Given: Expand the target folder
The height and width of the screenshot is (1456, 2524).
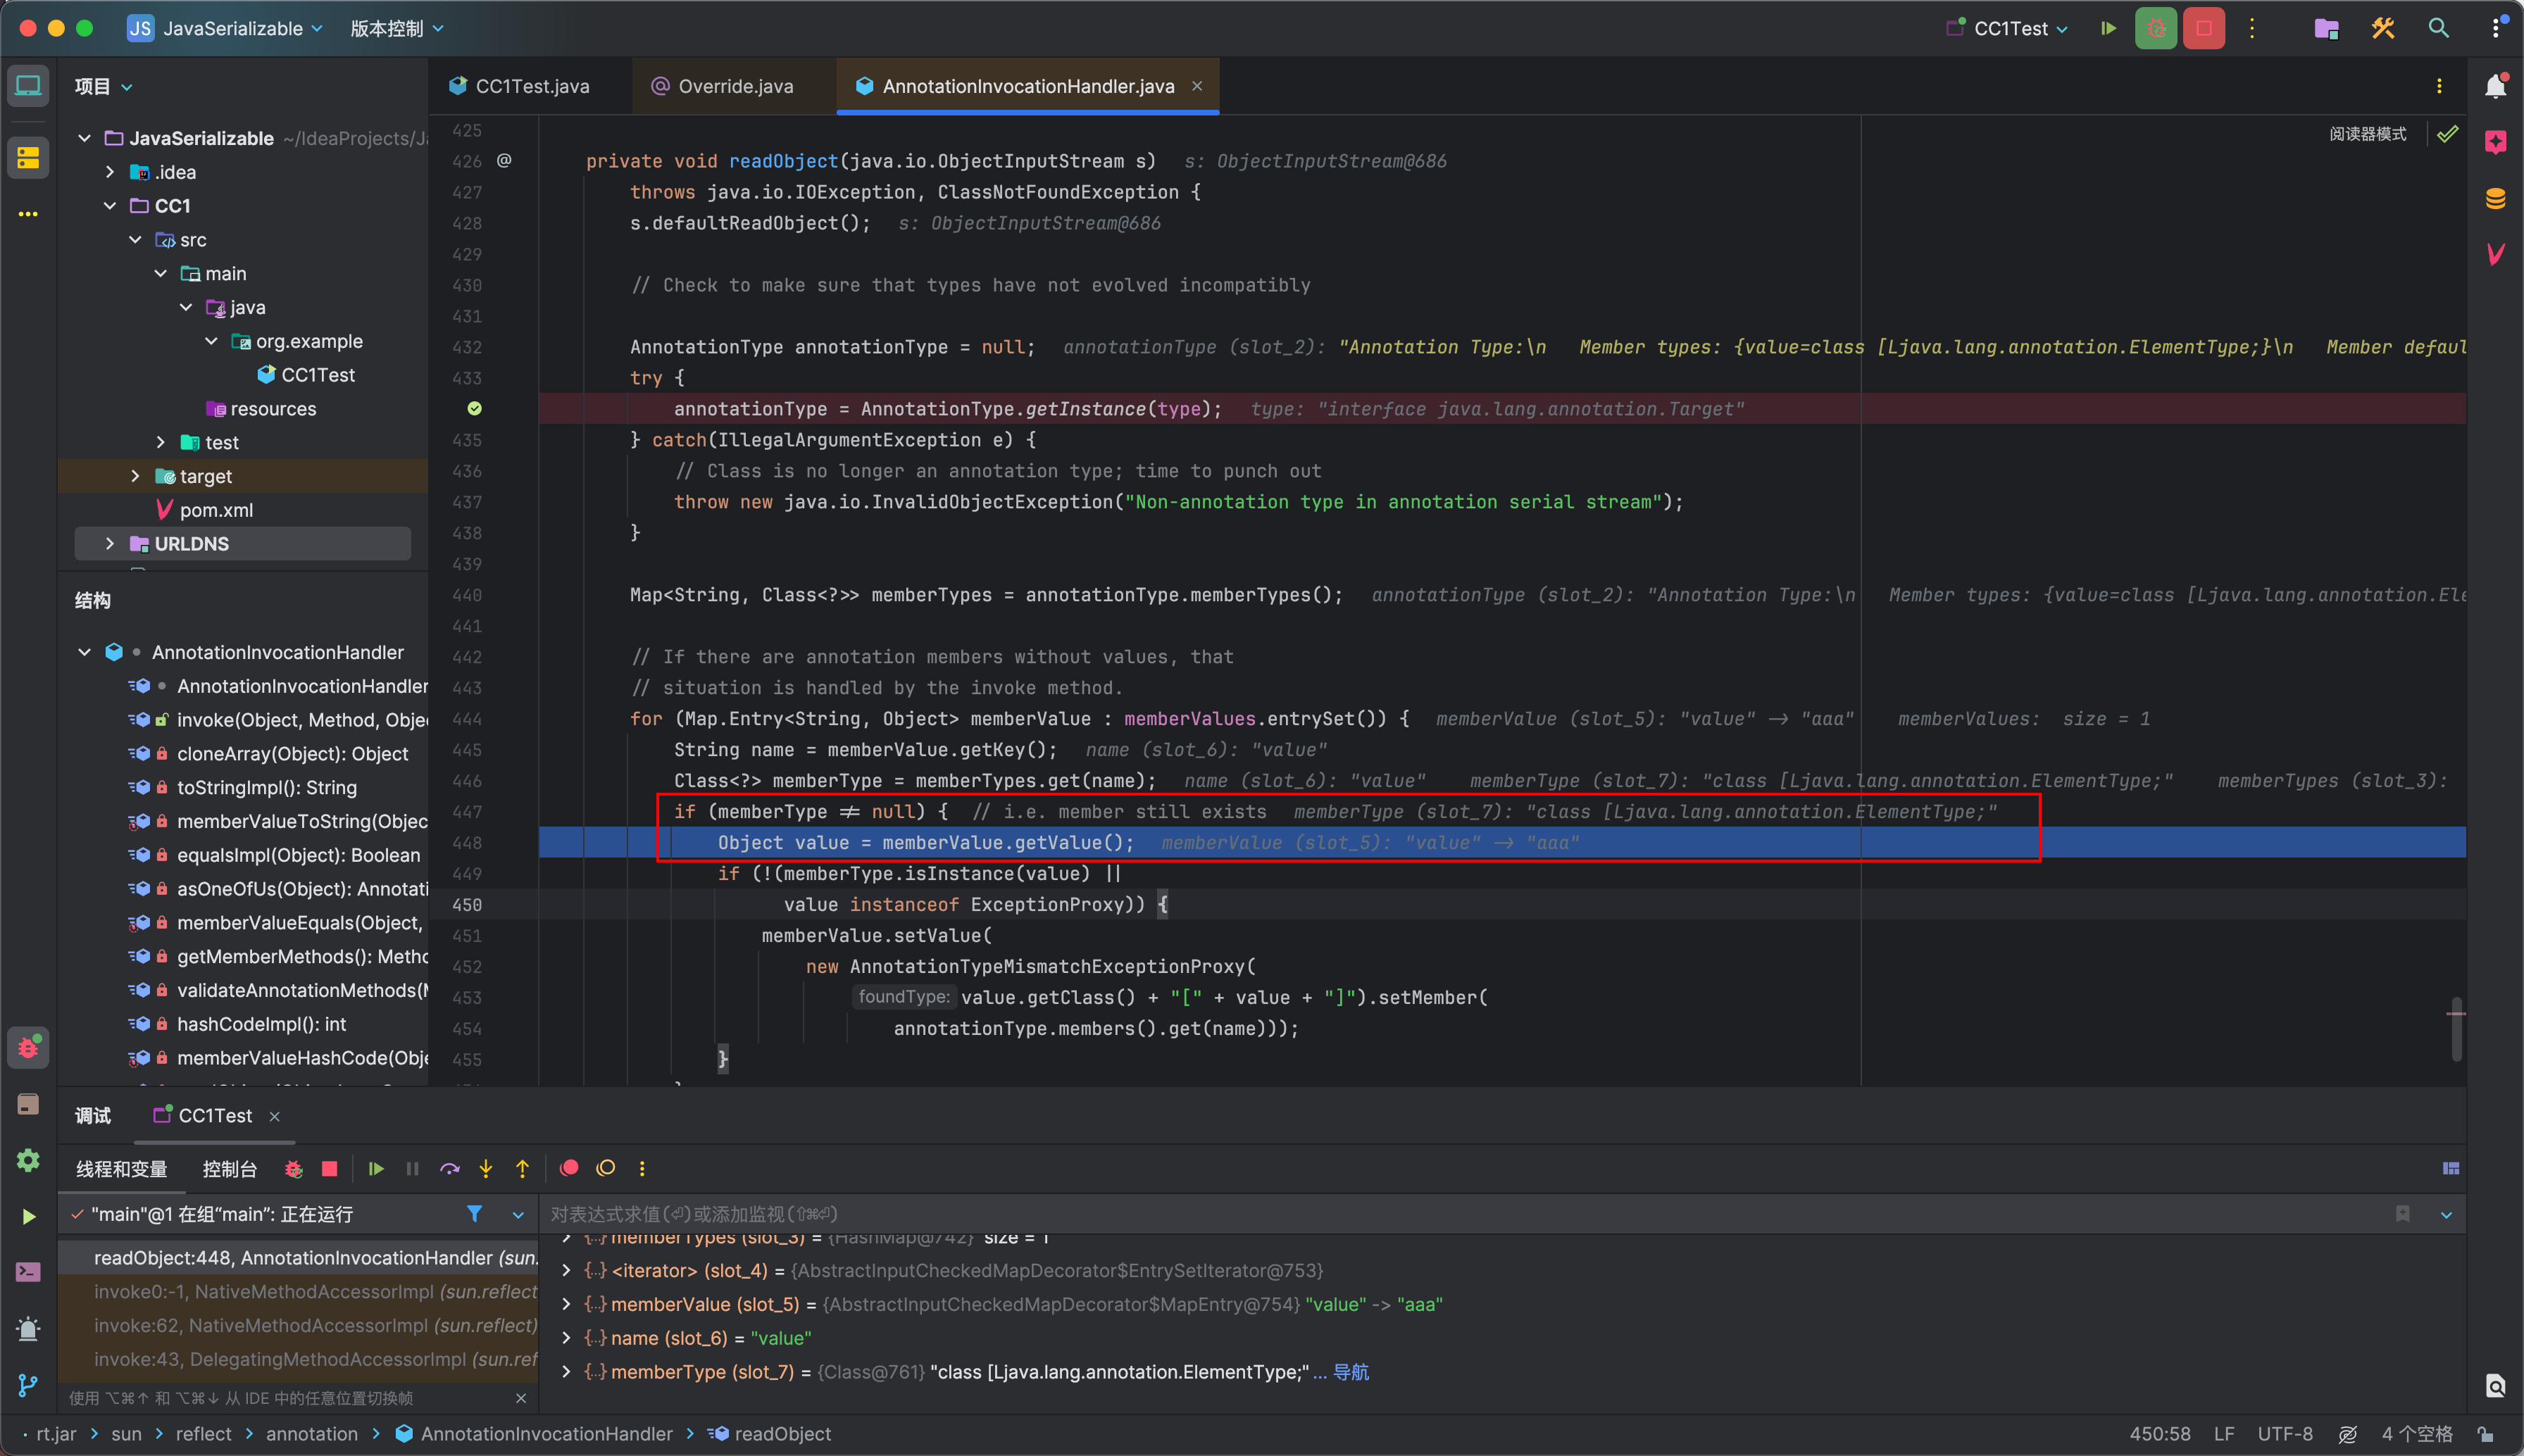Looking at the screenshot, I should [x=136, y=476].
